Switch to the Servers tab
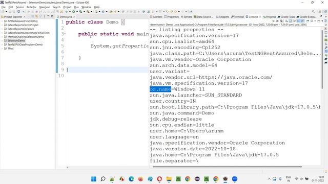 (x=187, y=17)
